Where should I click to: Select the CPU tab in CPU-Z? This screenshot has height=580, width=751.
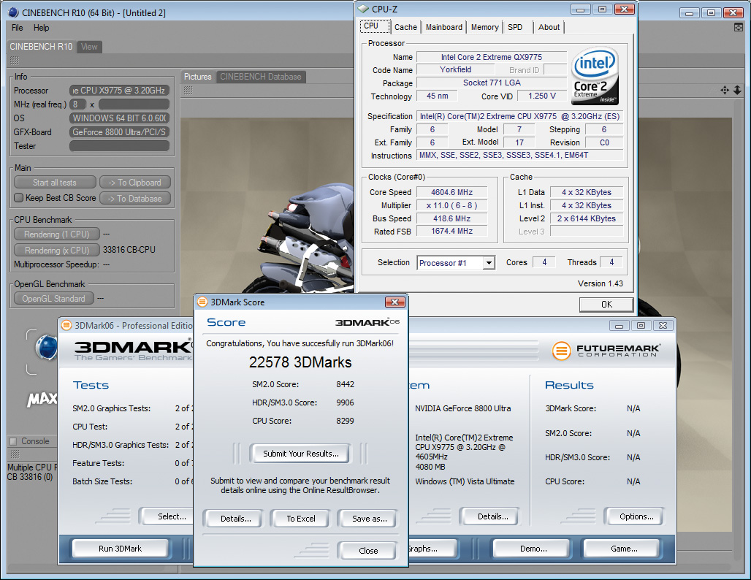click(374, 26)
